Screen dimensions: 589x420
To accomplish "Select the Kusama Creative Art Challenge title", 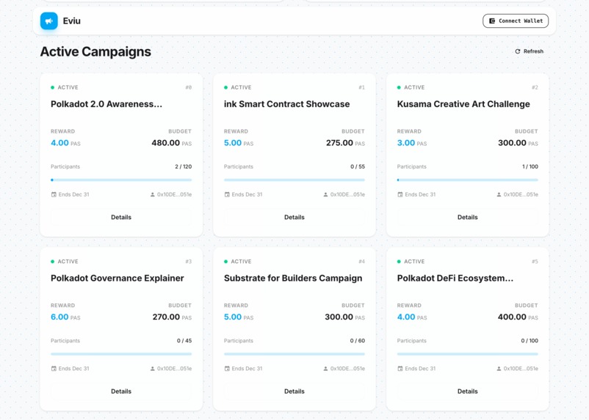I will (463, 104).
